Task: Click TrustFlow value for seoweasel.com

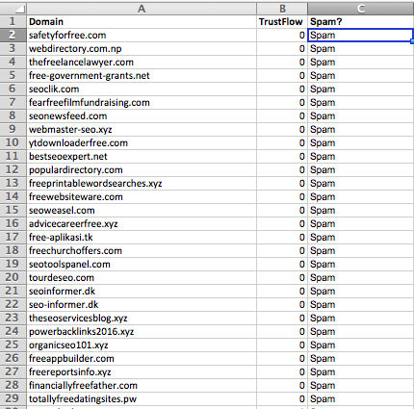Action: pyautogui.click(x=282, y=211)
